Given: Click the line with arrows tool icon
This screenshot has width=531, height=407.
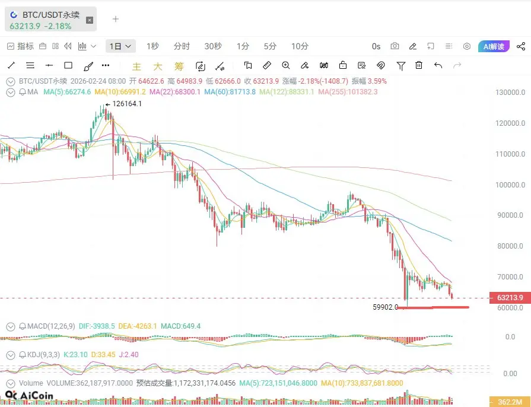Looking at the screenshot, I should click(220, 66).
